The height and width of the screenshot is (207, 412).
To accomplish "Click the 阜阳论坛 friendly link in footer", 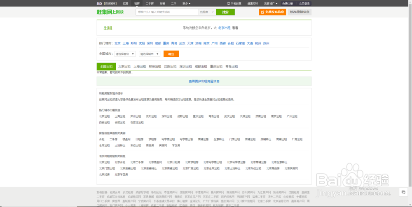I will pos(156,192).
